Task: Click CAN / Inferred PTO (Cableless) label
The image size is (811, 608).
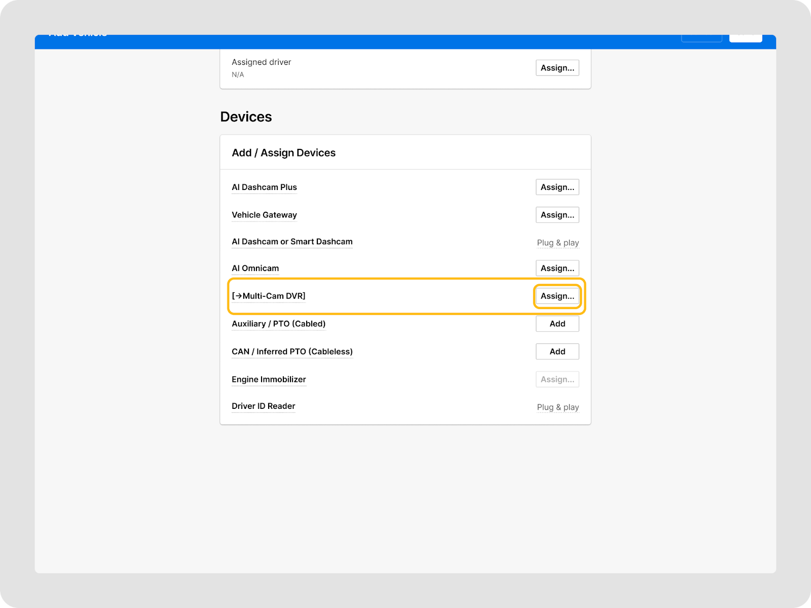Action: click(292, 352)
